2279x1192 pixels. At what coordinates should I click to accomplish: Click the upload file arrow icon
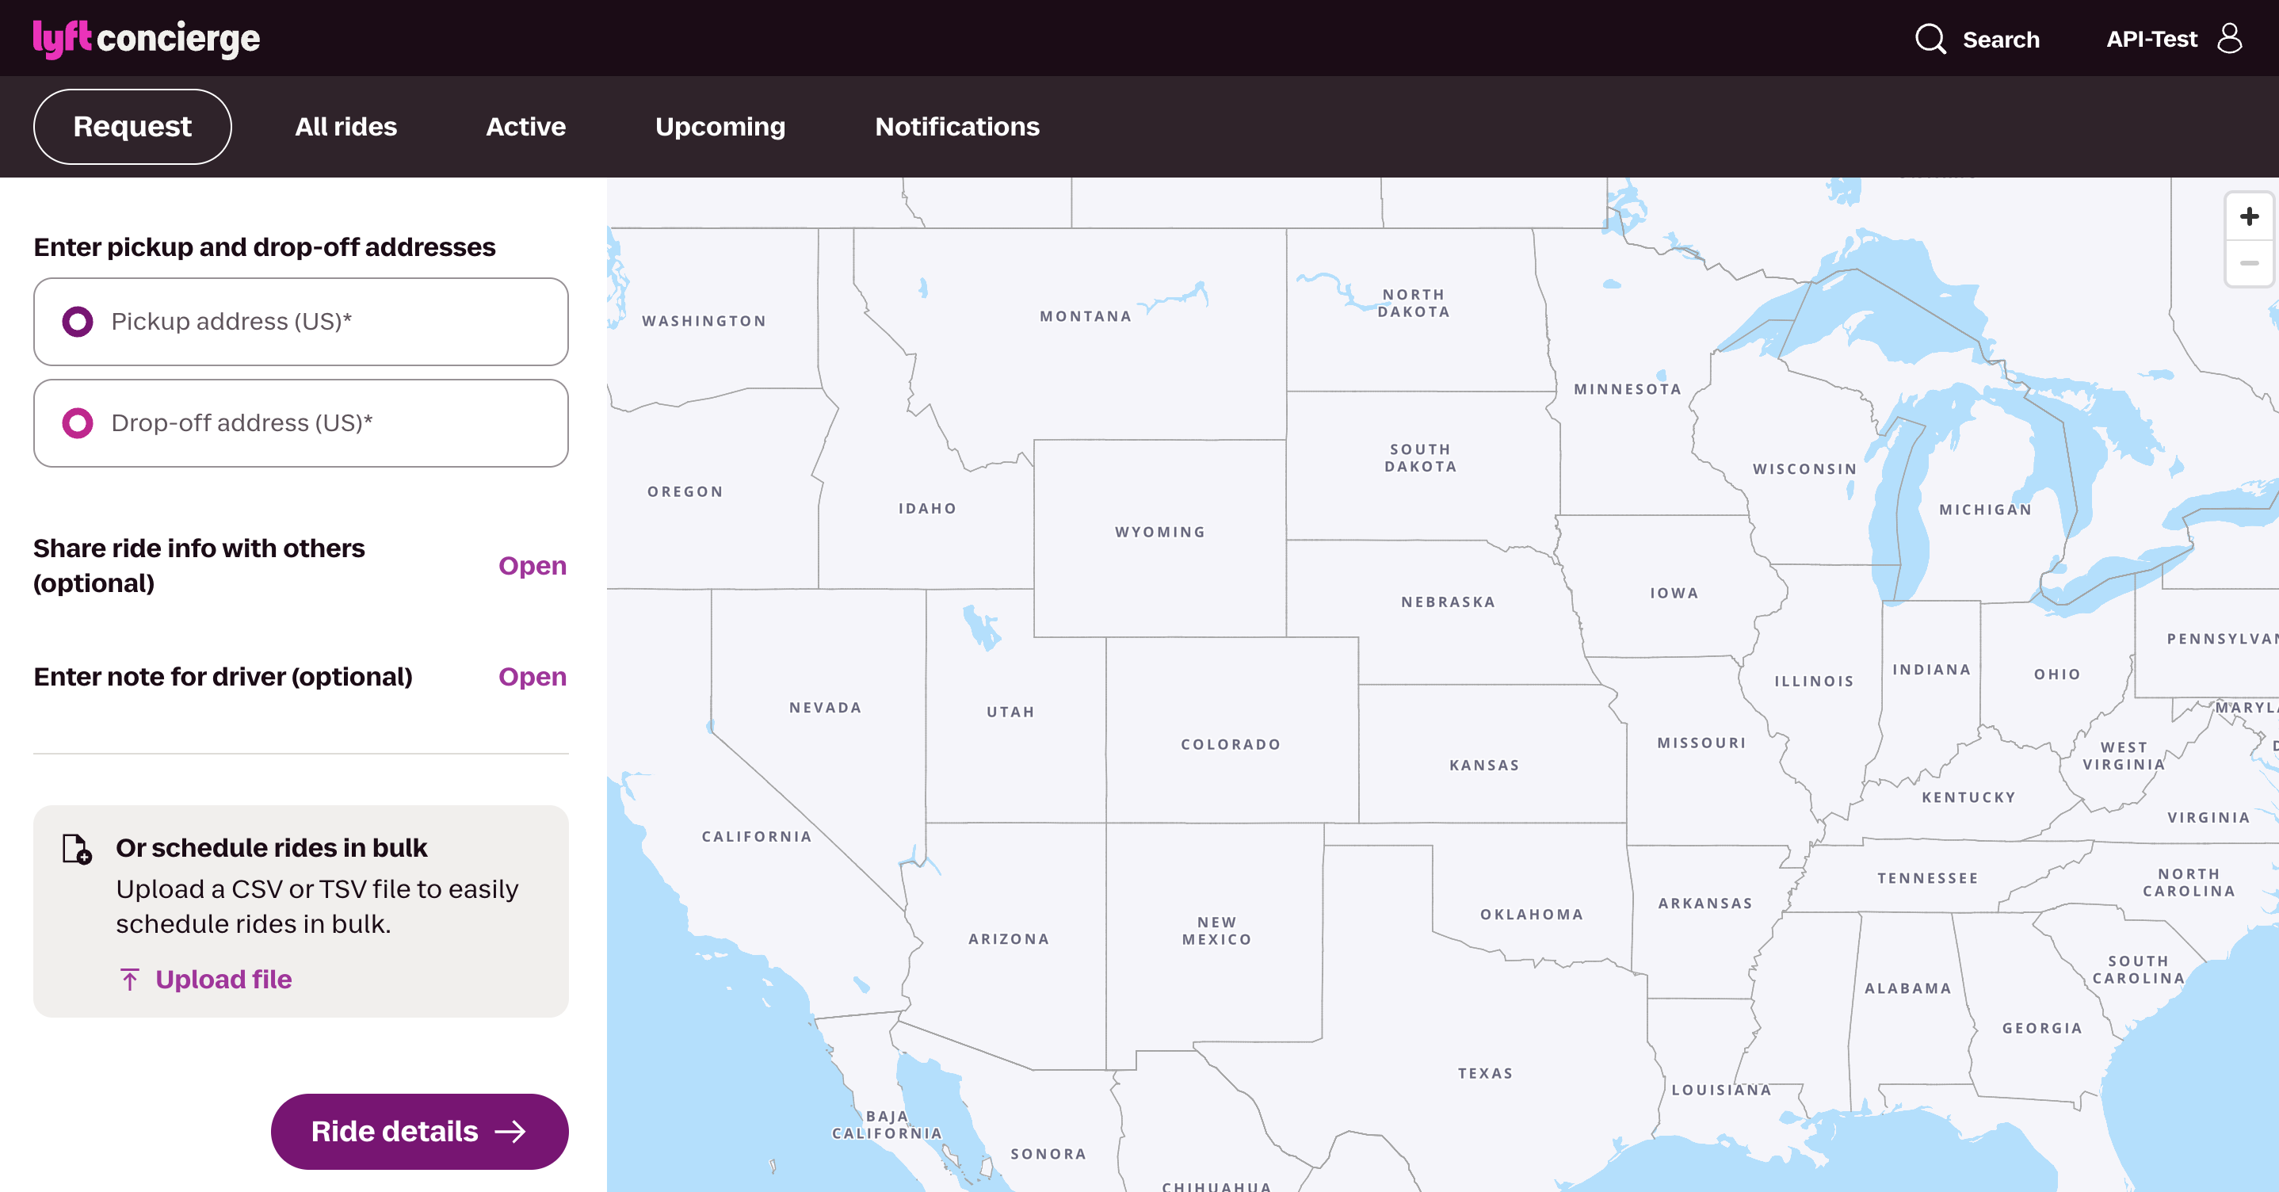tap(130, 980)
